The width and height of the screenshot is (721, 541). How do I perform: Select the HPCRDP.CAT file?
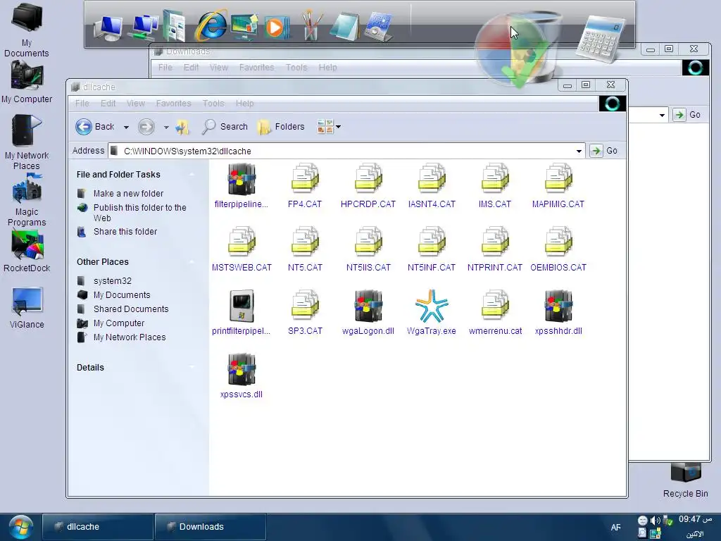pos(368,186)
